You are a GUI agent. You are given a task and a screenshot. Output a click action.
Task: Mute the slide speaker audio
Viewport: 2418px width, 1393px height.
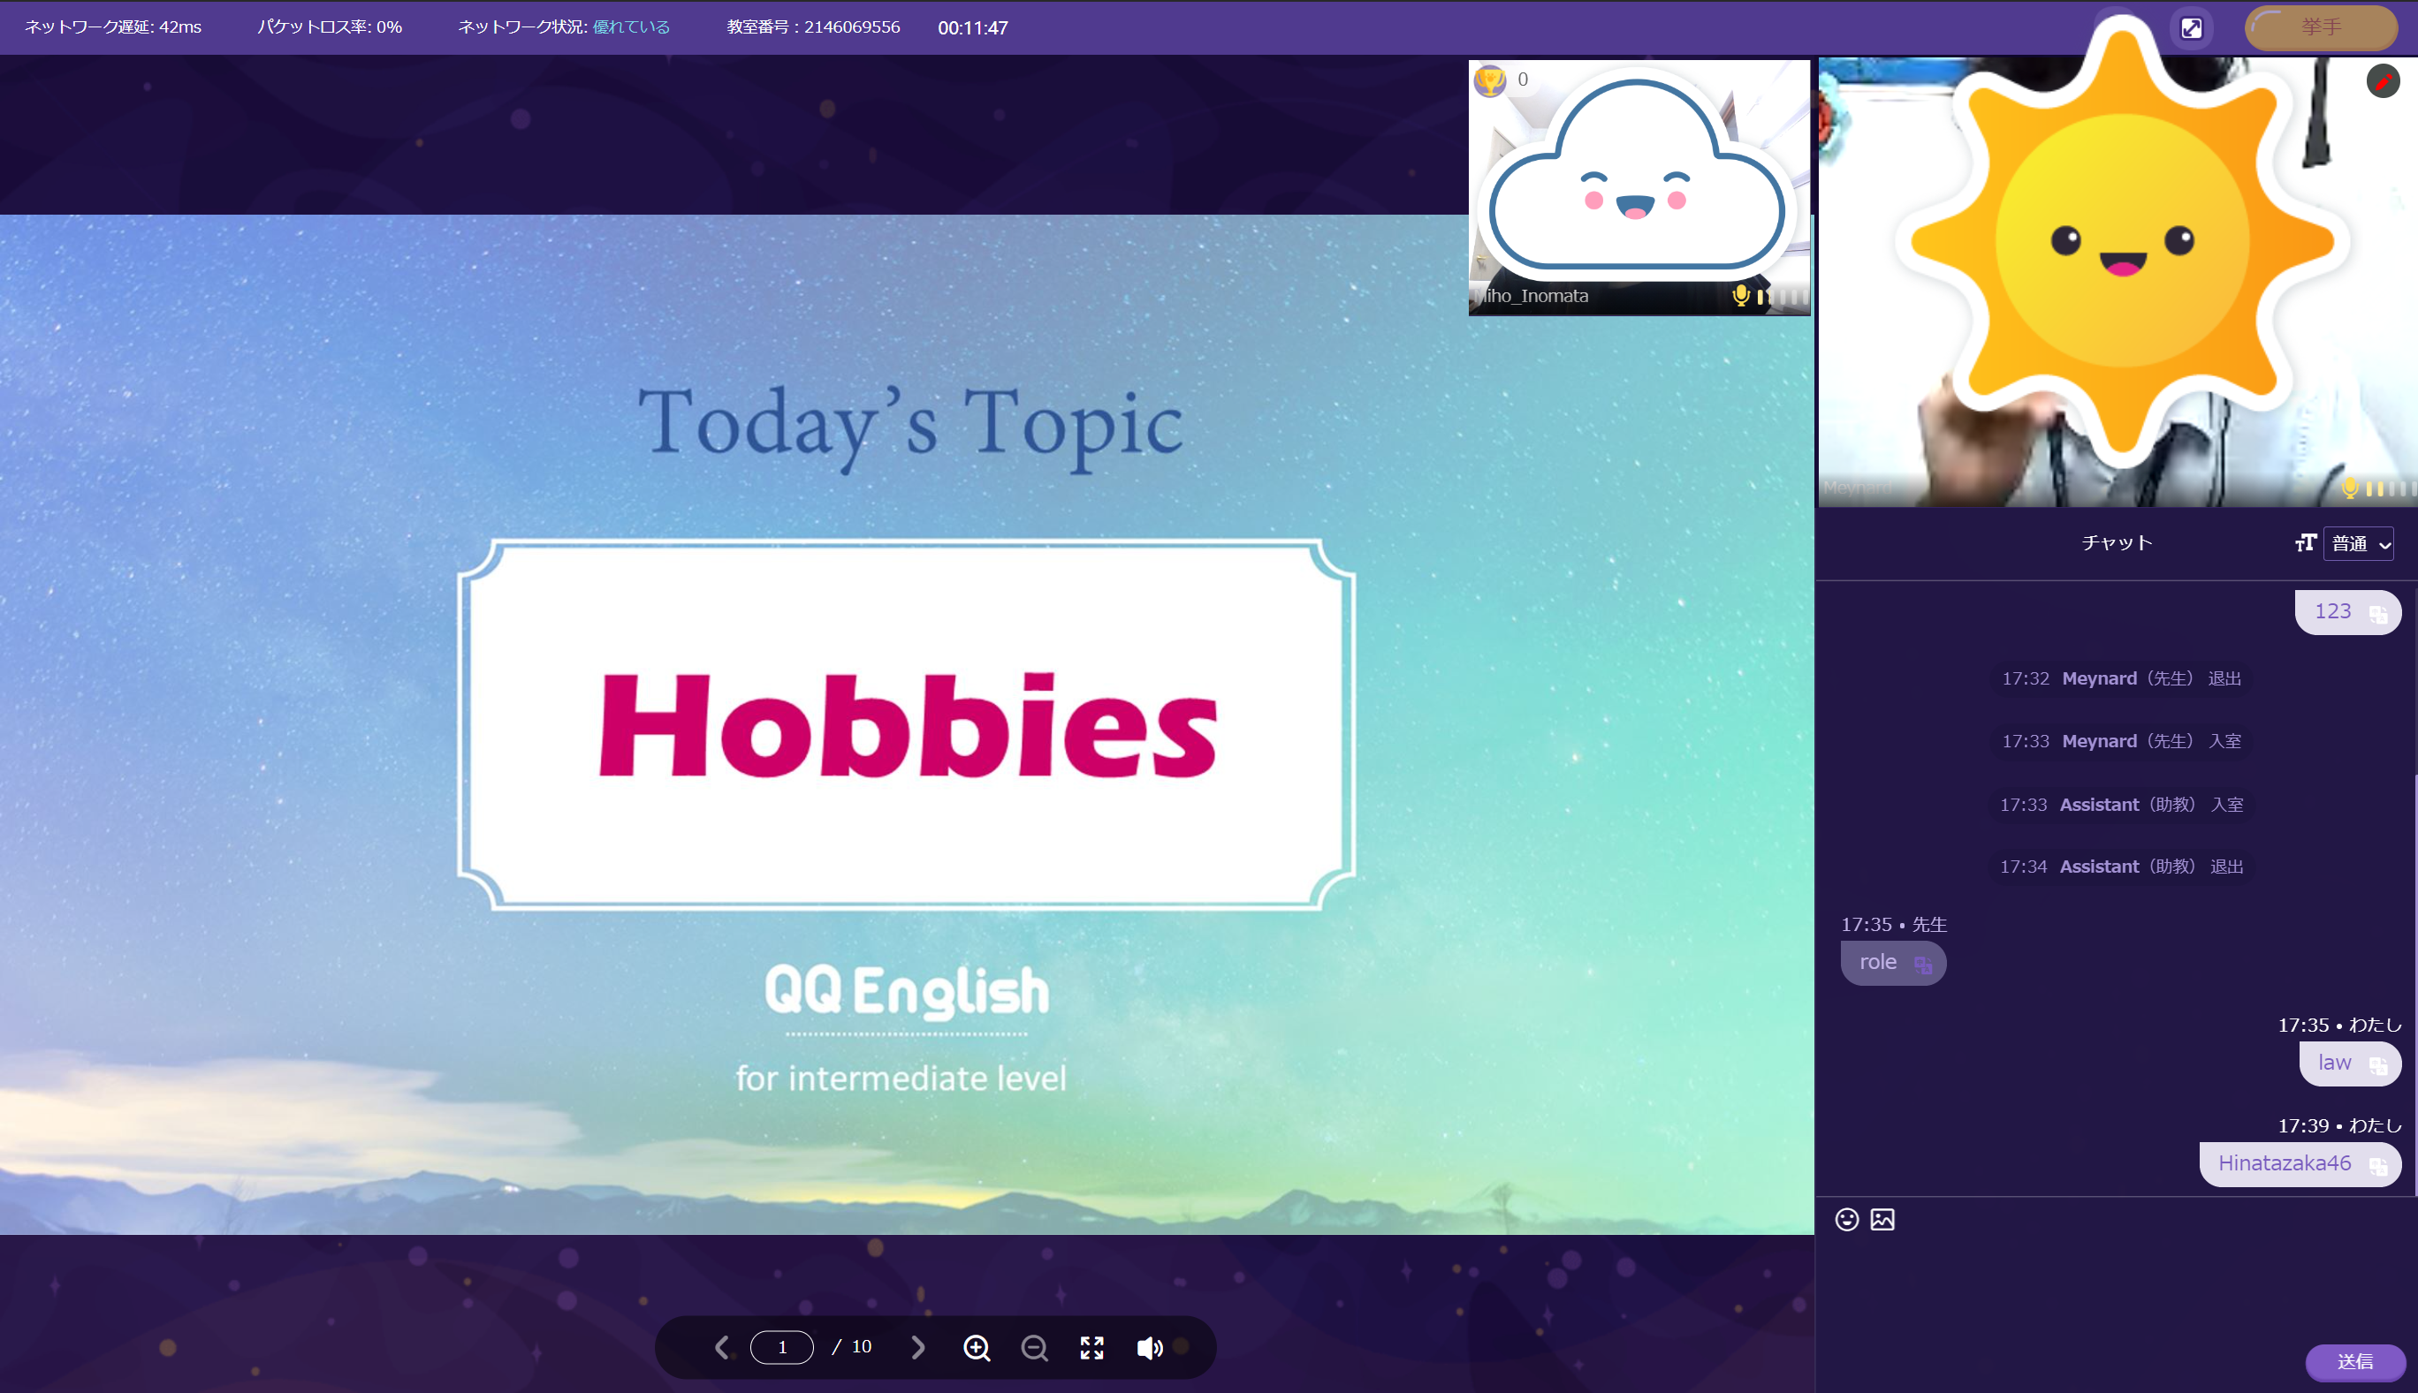pyautogui.click(x=1149, y=1347)
